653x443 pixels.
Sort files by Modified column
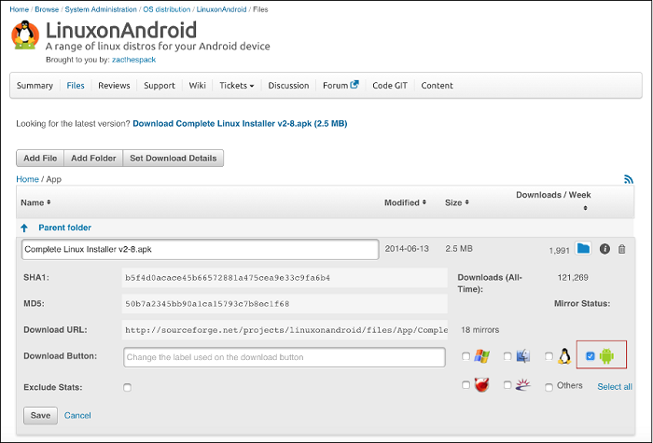[405, 202]
